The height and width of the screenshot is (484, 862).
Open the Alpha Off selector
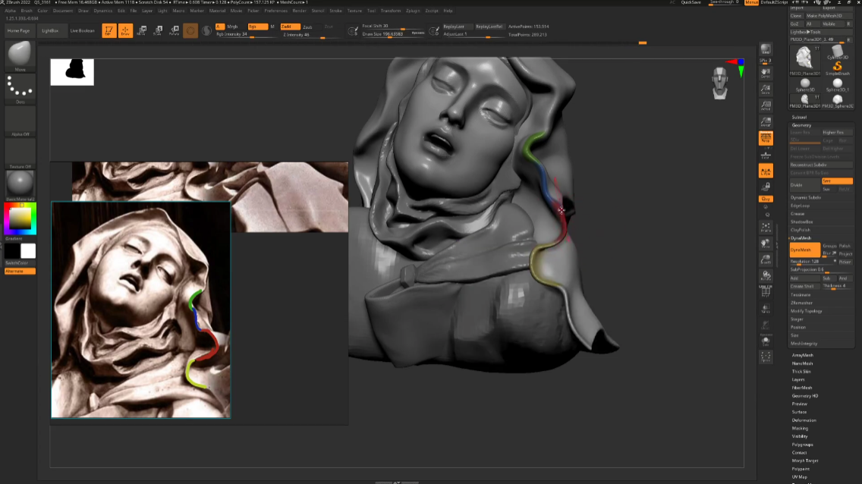click(20, 121)
